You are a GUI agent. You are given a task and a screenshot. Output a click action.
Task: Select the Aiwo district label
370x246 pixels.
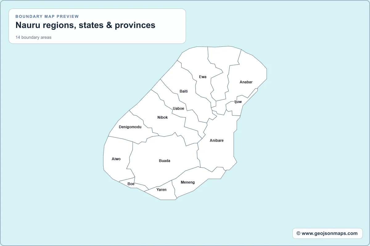tap(116, 159)
